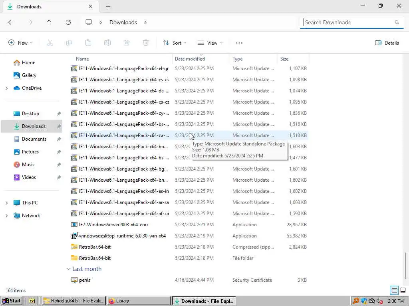Switch to Firefox Library taskbar button
The width and height of the screenshot is (409, 306).
pyautogui.click(x=139, y=301)
